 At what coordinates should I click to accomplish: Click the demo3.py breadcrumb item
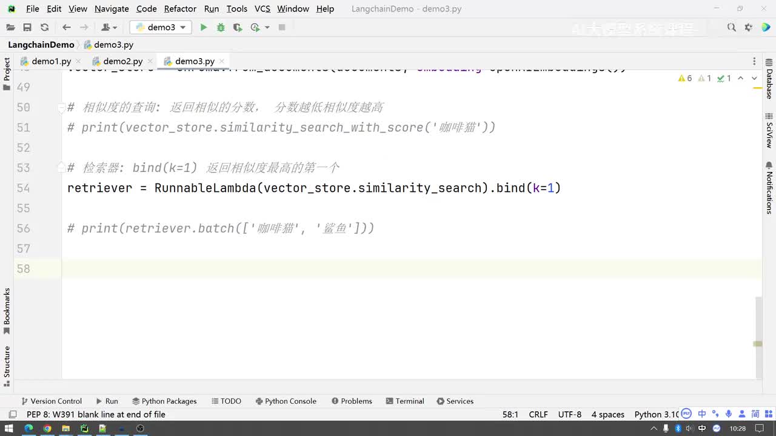(109, 45)
